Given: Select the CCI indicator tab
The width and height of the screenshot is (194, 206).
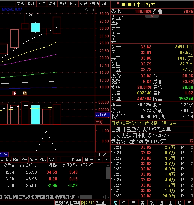Looking at the screenshot, I should pyautogui.click(x=52, y=160).
